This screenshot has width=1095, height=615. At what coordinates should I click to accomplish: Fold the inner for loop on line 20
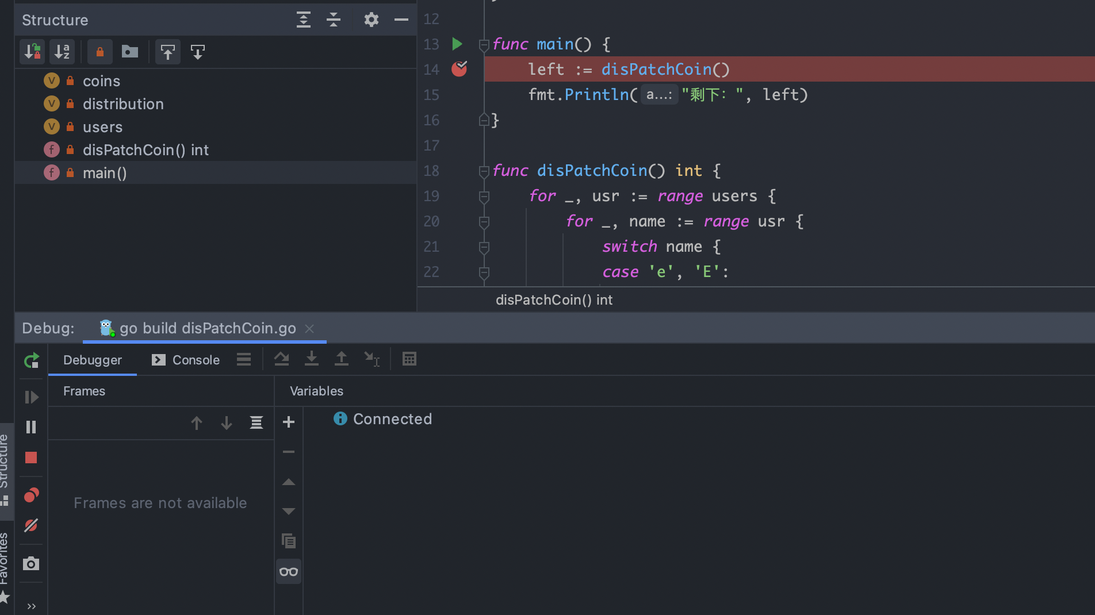[x=484, y=221]
